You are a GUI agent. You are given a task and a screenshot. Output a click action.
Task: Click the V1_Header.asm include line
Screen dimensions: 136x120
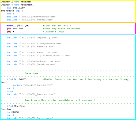pyautogui.click(x=30, y=20)
